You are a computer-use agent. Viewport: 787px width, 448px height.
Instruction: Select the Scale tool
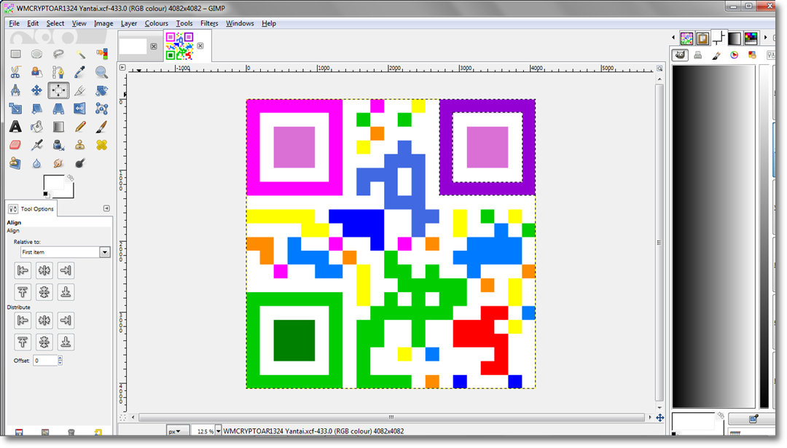[x=15, y=109]
